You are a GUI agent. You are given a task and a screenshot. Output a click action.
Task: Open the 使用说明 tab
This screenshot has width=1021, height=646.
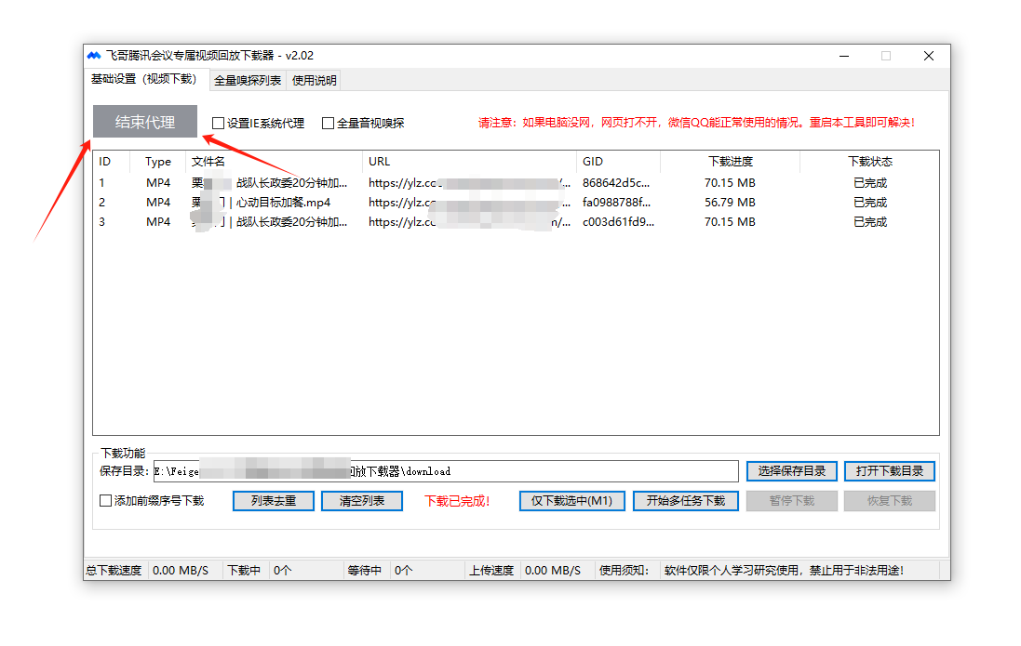315,81
